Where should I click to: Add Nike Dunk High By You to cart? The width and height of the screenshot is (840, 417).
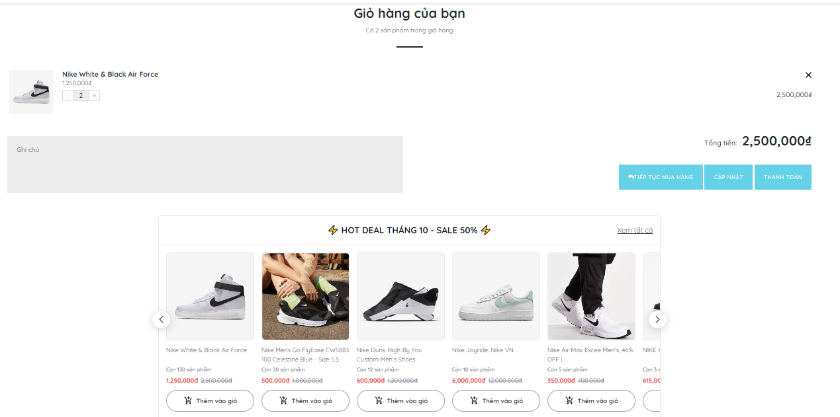click(400, 400)
